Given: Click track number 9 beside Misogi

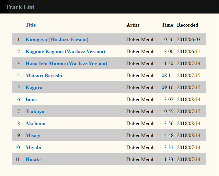Looking at the screenshot, I should 18,135.
